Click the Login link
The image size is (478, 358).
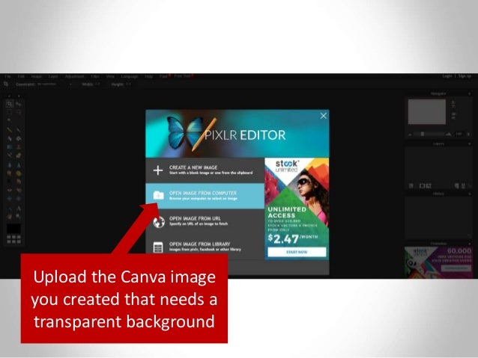447,76
